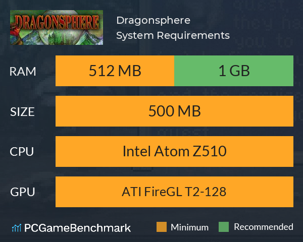Click the PCGameBenchmark brand text

[77, 228]
